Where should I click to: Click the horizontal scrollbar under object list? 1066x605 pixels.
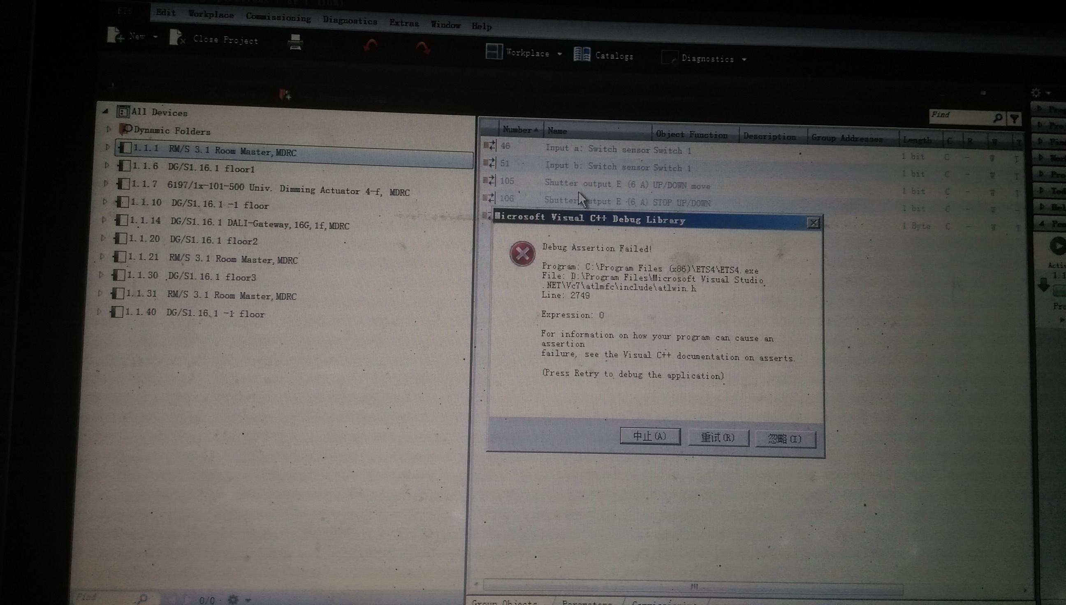point(693,587)
